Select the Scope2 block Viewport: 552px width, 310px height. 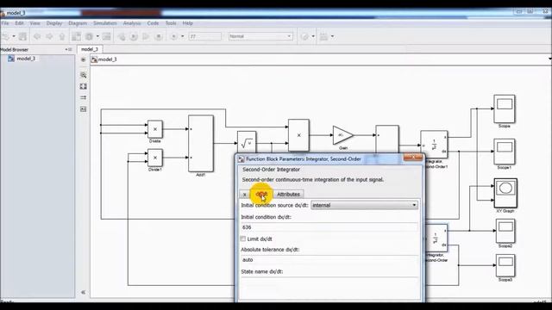click(x=505, y=231)
